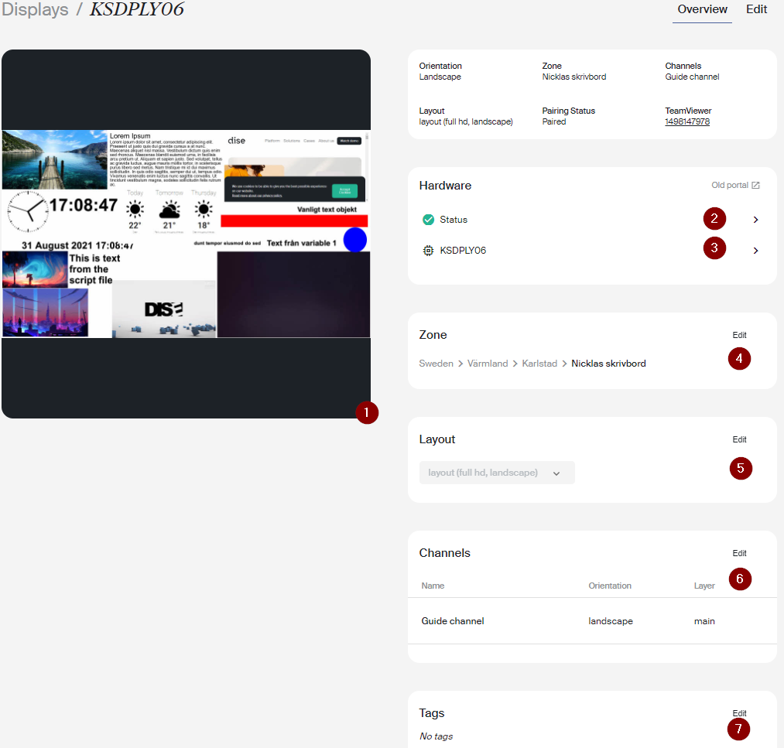Screen dimensions: 784x748
Task: Click the display preview thumbnail
Action: click(186, 234)
